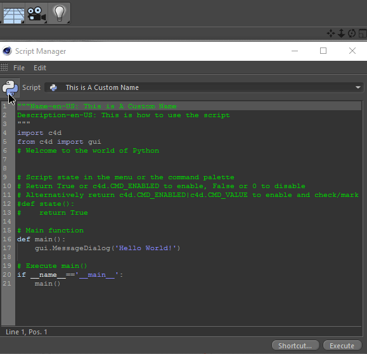Click the '#def state():' commented line
This screenshot has width=367, height=354.
coord(46,204)
